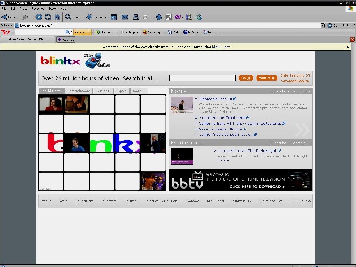Image resolution: width=356 pixels, height=267 pixels.
Task: Click the IE Back arrow button
Action: coord(8,17)
